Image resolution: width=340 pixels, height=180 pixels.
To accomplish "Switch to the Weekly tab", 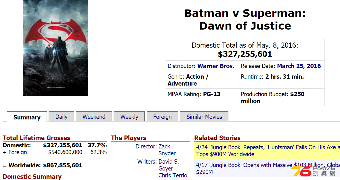I will [129, 117].
